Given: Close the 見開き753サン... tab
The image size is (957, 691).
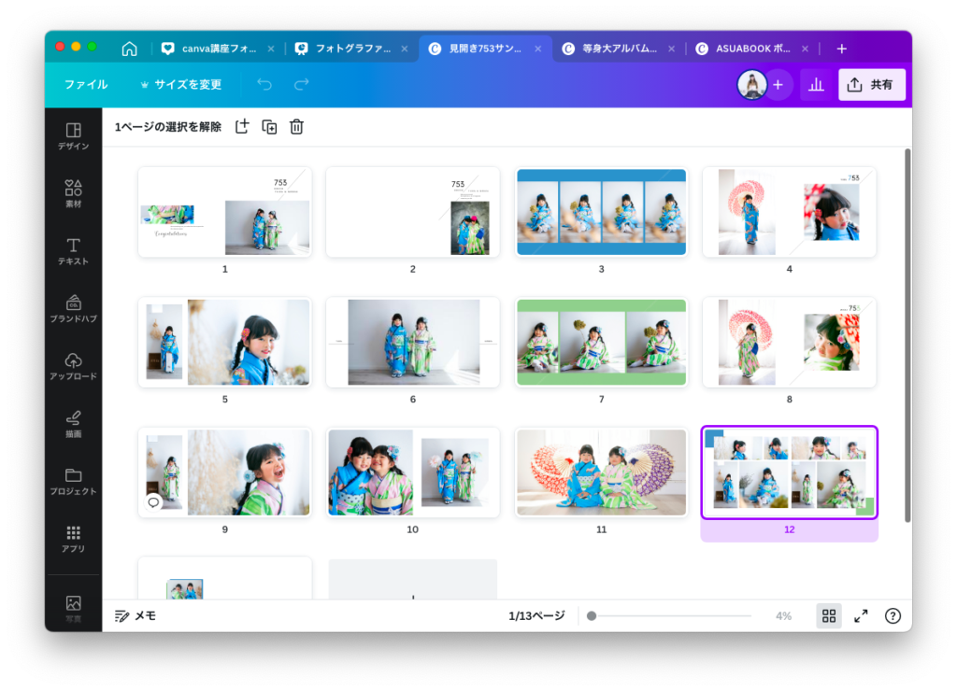Looking at the screenshot, I should click(x=537, y=49).
